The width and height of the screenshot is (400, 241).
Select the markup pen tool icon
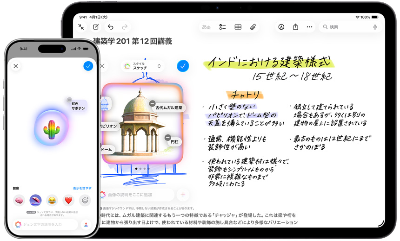tap(281, 27)
